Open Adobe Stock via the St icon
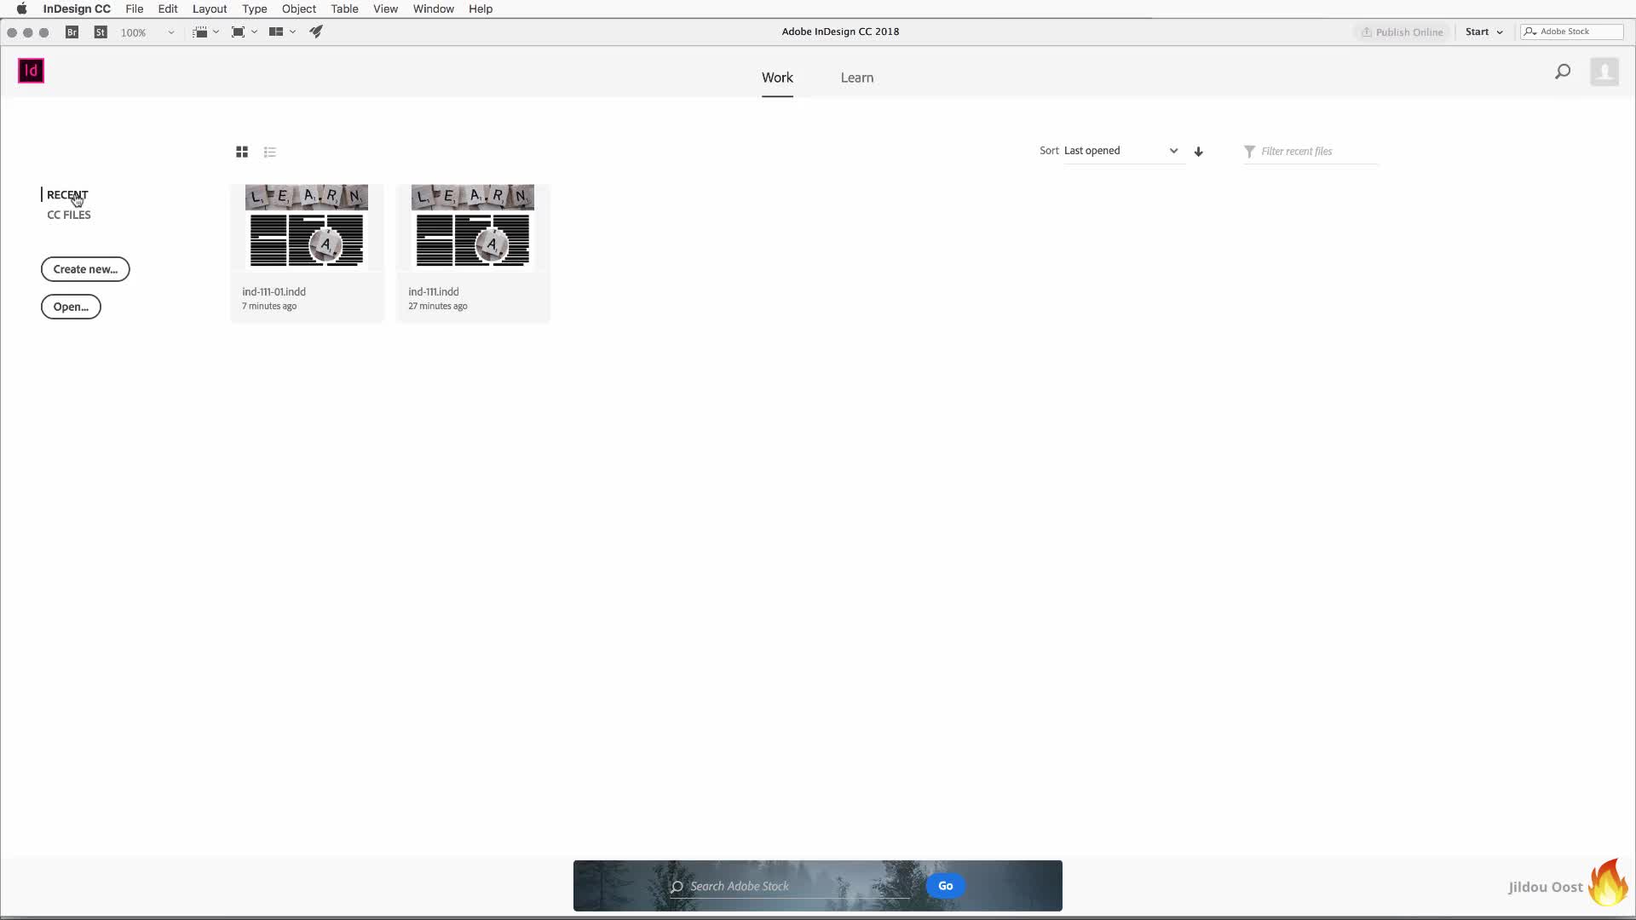The height and width of the screenshot is (920, 1636). [x=101, y=32]
